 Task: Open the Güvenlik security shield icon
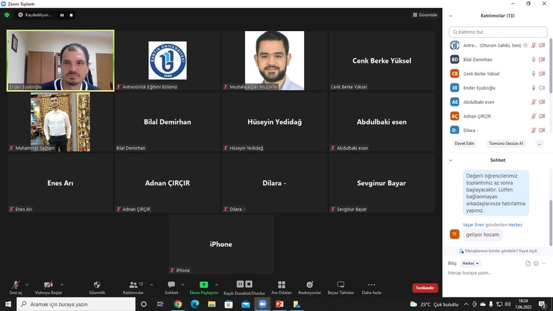[x=97, y=285]
